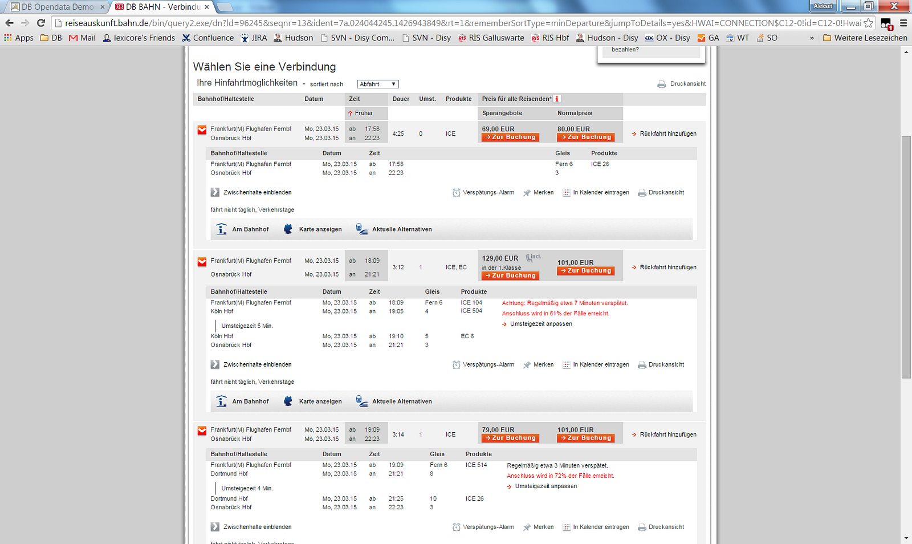Open the EC 6 train link
This screenshot has width=912, height=544.
(467, 336)
